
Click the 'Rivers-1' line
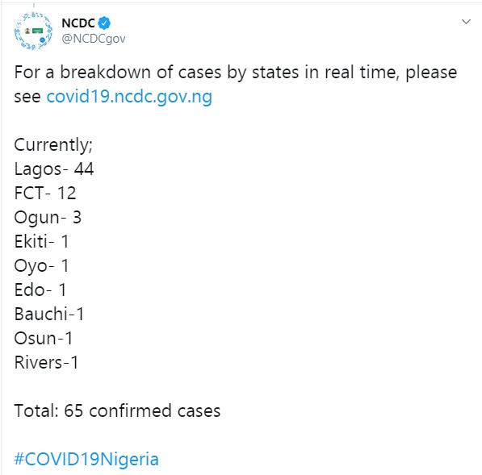[x=46, y=363]
